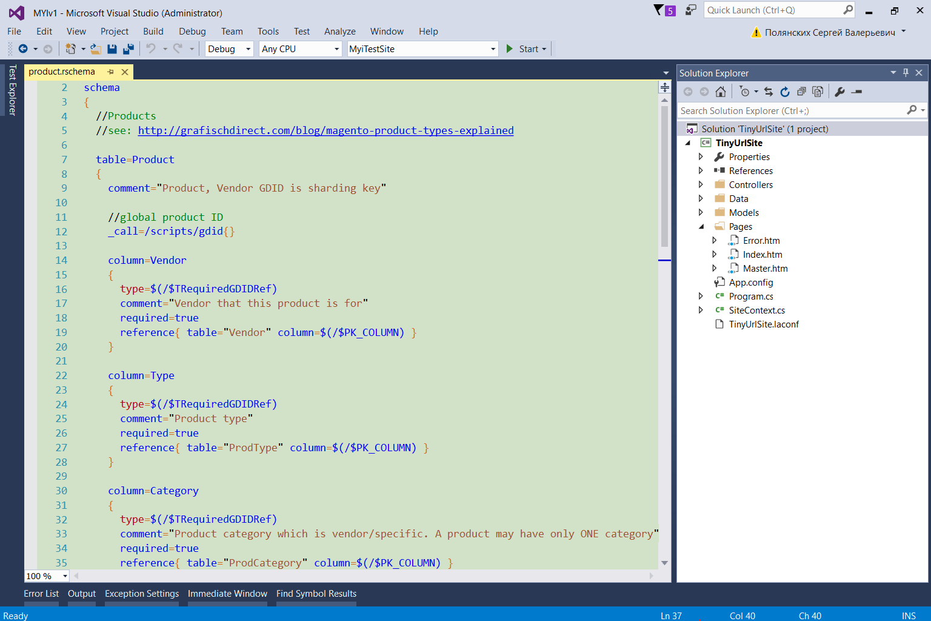Open the Tools menu
The image size is (931, 621).
point(268,32)
